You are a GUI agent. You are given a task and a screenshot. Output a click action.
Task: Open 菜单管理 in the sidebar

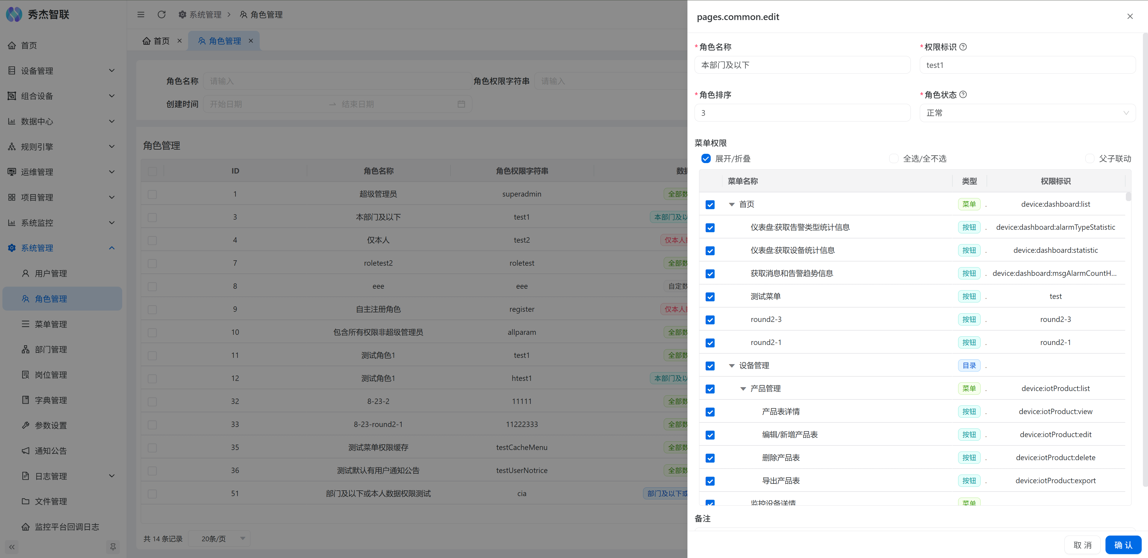[51, 324]
